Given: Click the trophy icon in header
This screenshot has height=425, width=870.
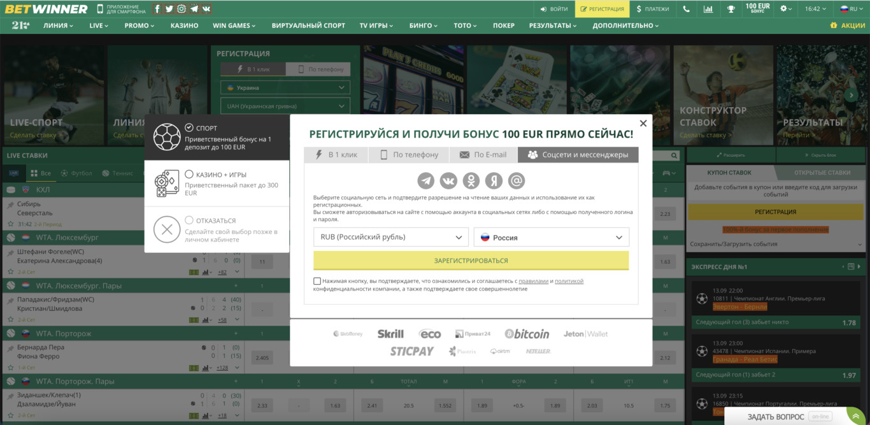Looking at the screenshot, I should click(731, 9).
